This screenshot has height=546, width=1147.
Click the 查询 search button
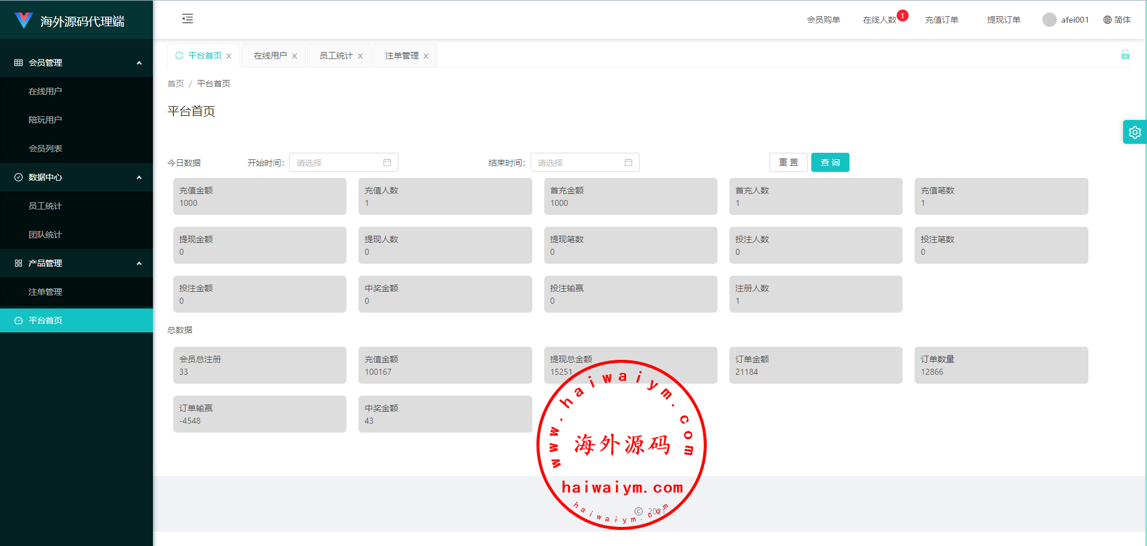[x=830, y=162]
